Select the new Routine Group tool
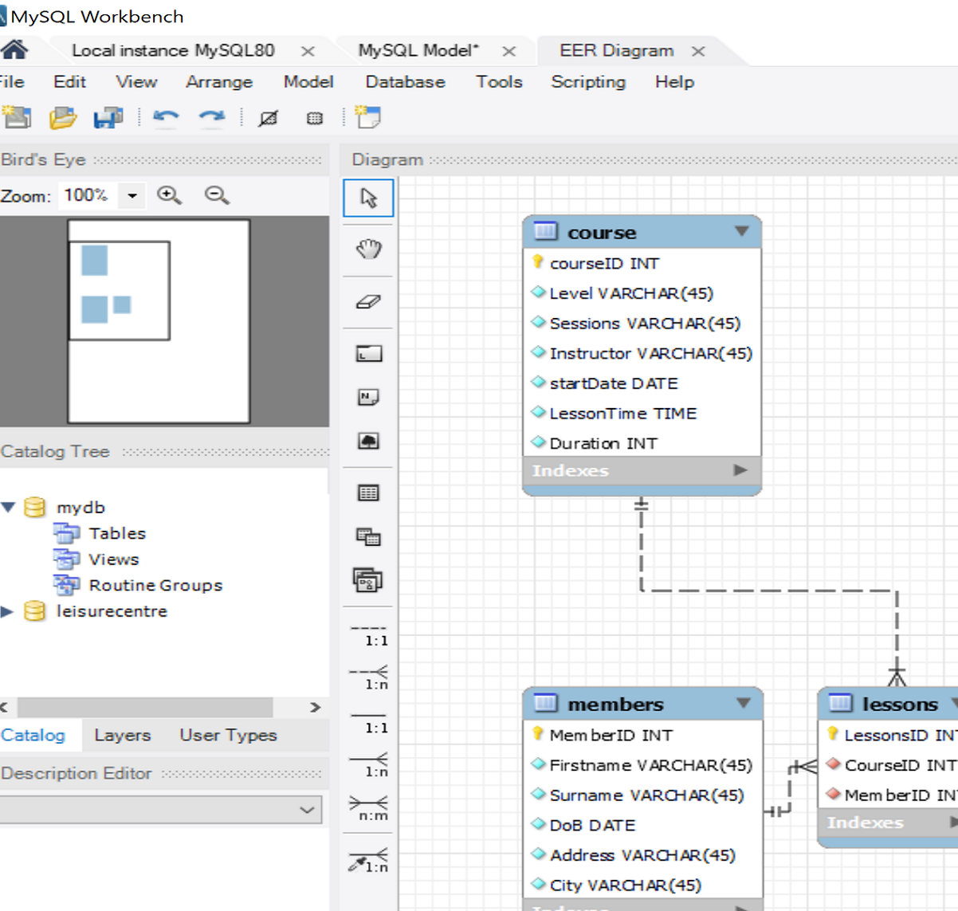Screen dimensions: 958x911 [368, 580]
